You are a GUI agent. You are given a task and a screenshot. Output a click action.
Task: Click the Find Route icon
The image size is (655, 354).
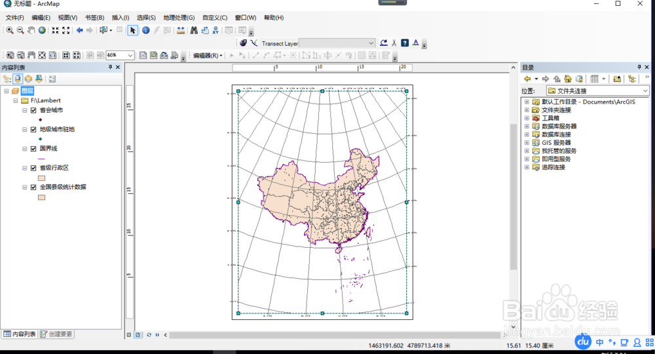pos(204,30)
